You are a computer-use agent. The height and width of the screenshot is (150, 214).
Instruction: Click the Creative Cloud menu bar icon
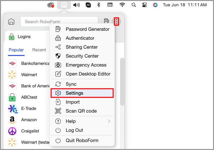coord(51,5)
